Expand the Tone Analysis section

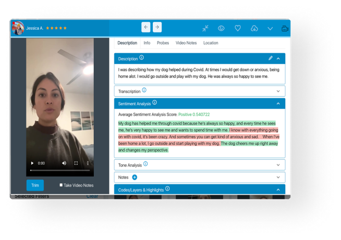coord(278,165)
